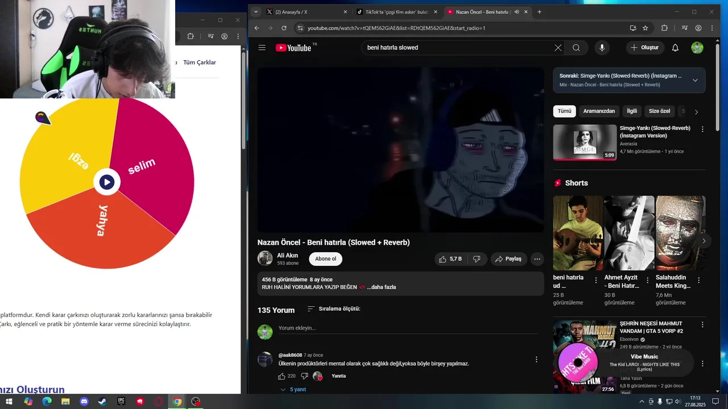Click the Yorum ekleyin comment field
This screenshot has height=409, width=728.
(407, 328)
